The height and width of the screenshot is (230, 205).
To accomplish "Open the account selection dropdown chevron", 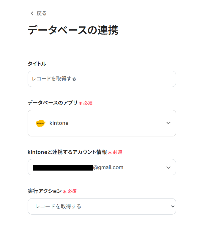I will coord(168,167).
